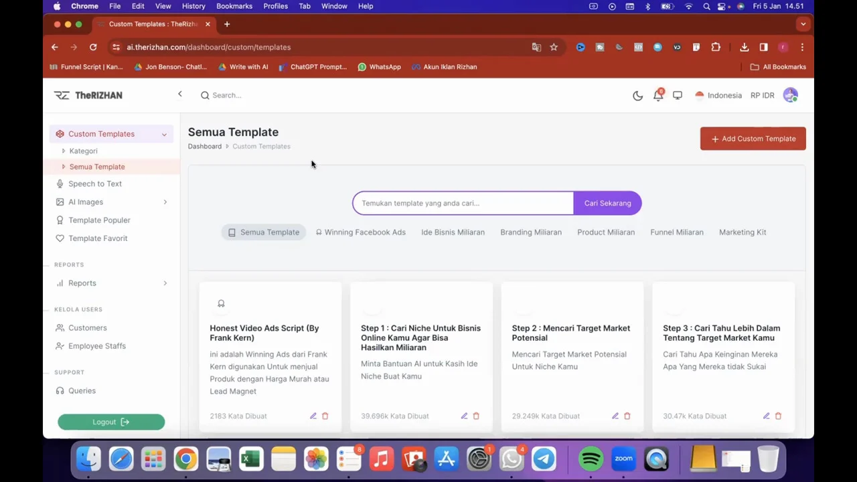Click the search magnifier icon

(205, 95)
